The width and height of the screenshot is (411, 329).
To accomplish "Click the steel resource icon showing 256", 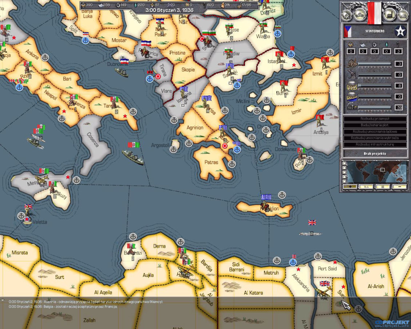I will coord(101,5).
